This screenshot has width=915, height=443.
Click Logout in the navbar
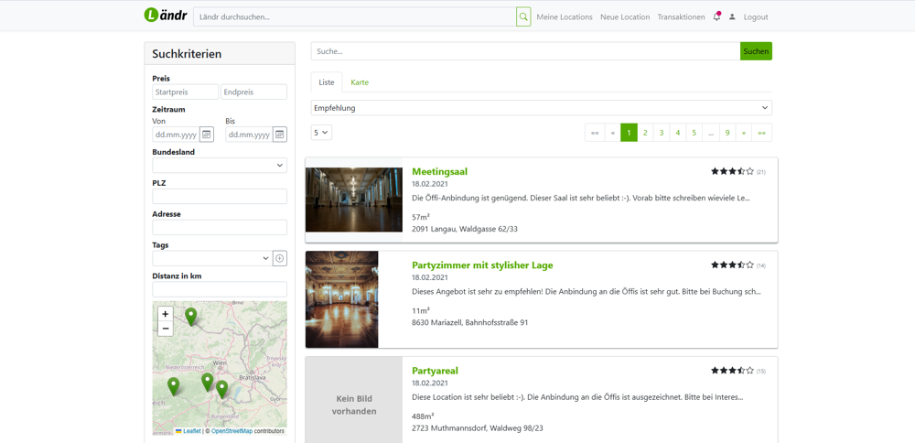point(756,16)
